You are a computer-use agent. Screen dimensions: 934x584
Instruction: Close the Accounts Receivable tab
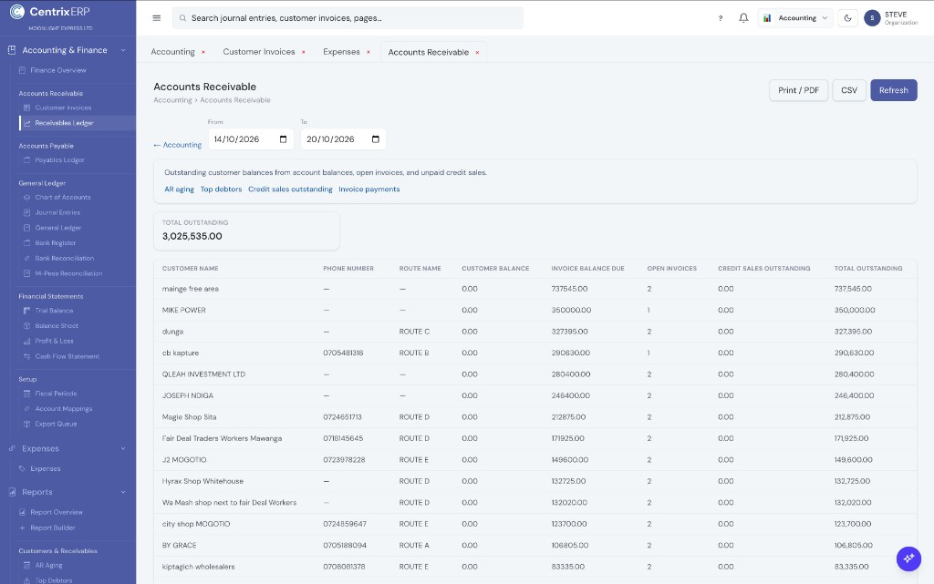[x=478, y=52]
